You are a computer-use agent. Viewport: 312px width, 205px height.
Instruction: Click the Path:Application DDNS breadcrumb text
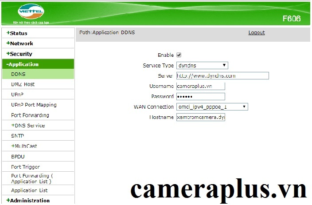tap(107, 32)
